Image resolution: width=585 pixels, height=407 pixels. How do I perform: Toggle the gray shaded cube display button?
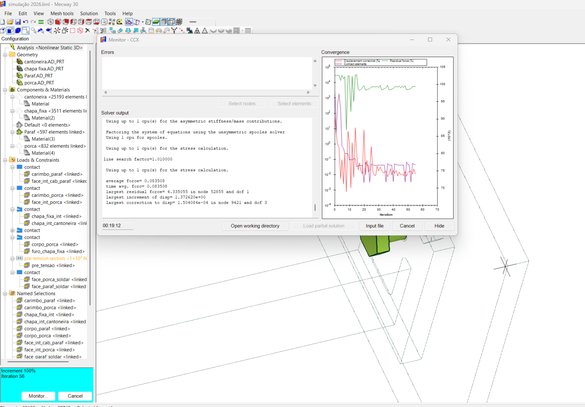164,22
